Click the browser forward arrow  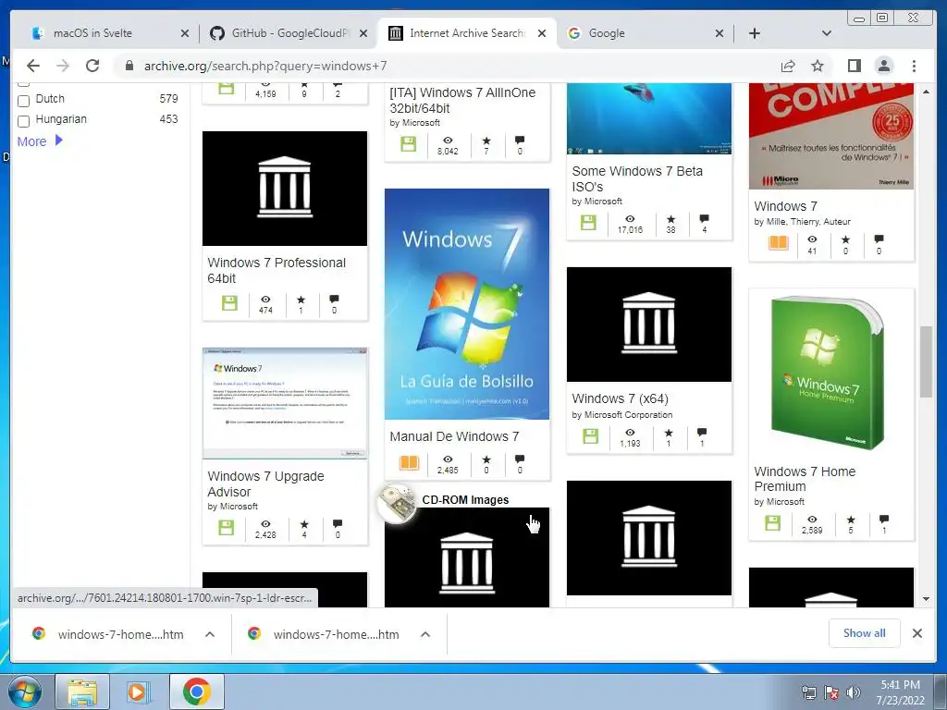point(63,66)
